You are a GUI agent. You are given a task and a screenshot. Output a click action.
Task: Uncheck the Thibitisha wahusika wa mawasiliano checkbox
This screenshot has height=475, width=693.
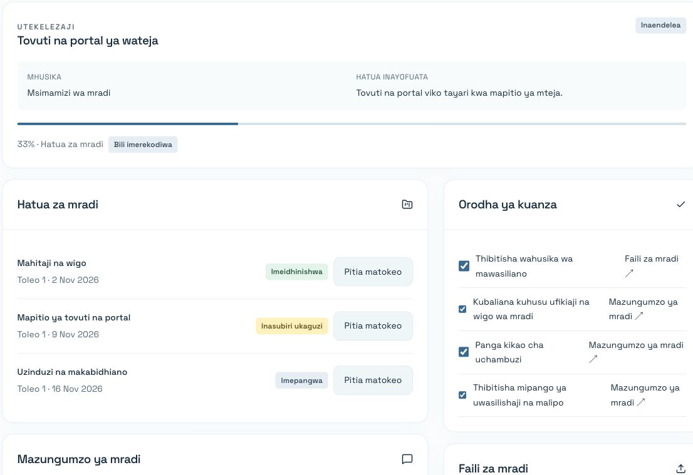pos(464,266)
